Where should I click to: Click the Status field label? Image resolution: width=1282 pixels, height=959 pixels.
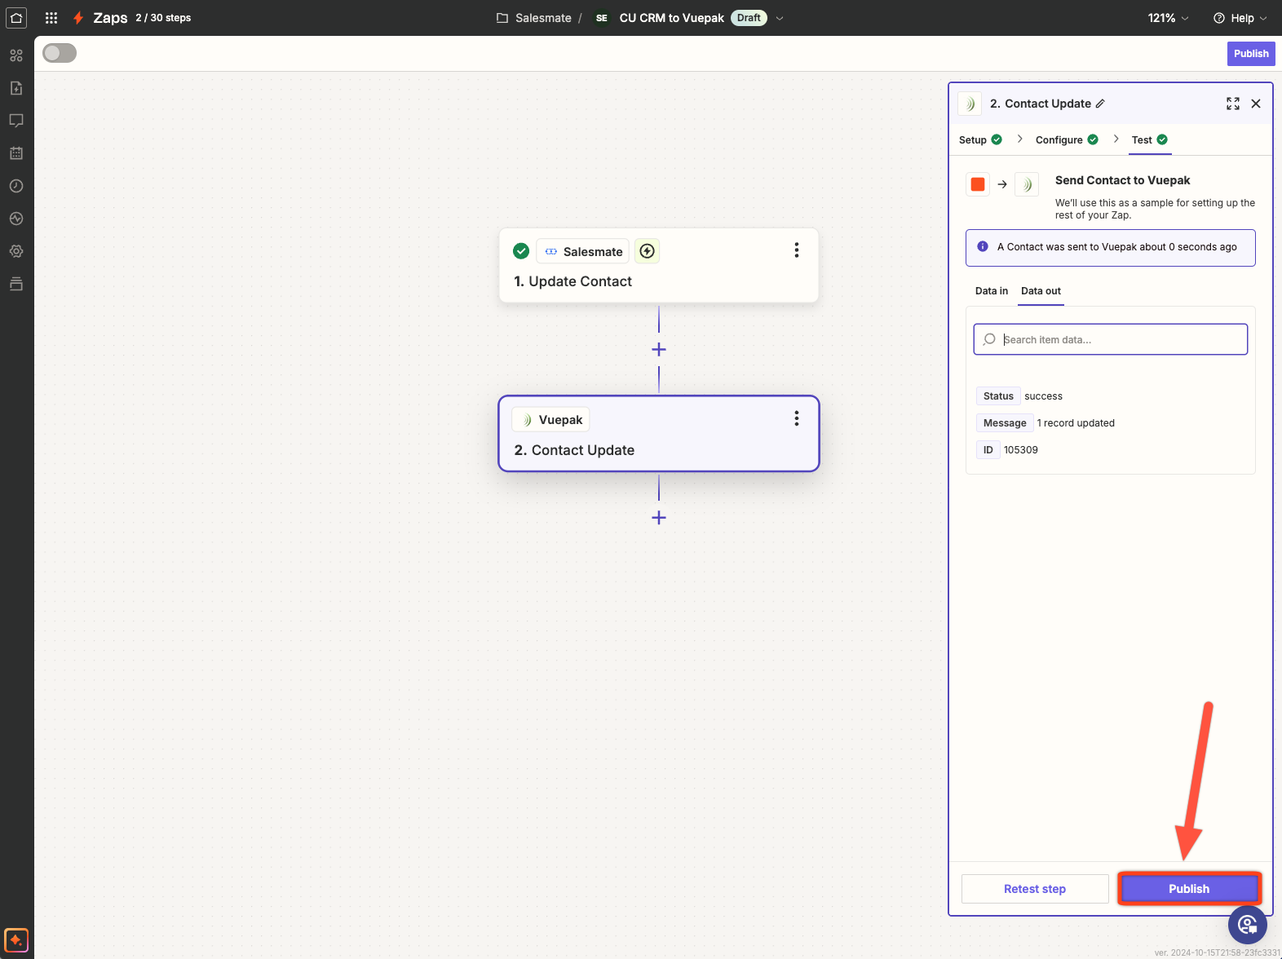(x=998, y=396)
